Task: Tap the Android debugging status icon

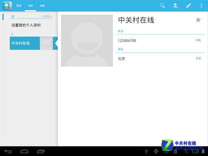Action: click(x=156, y=151)
